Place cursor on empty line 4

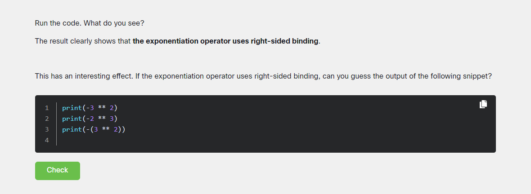(135, 140)
